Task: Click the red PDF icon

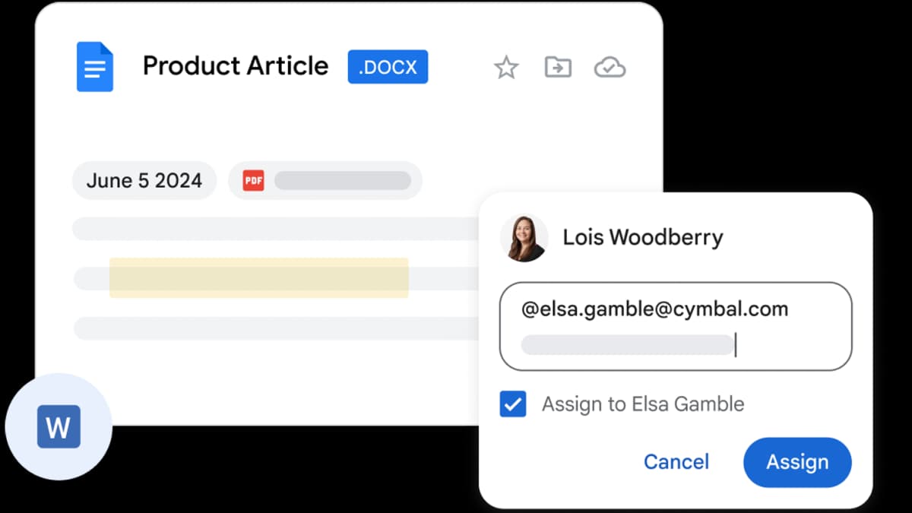Action: (x=253, y=181)
